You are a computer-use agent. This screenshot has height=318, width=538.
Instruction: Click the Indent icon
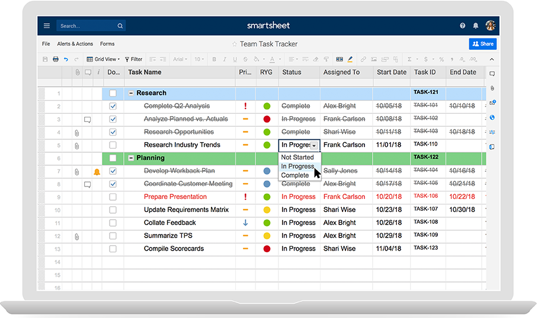[163, 59]
